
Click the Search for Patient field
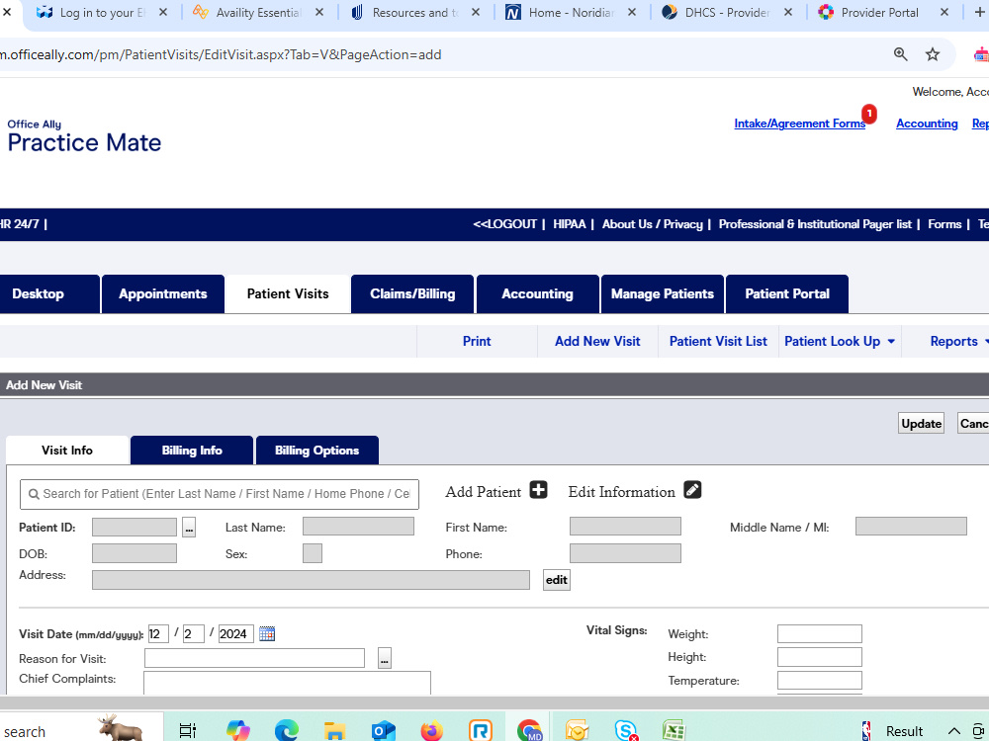[220, 494]
